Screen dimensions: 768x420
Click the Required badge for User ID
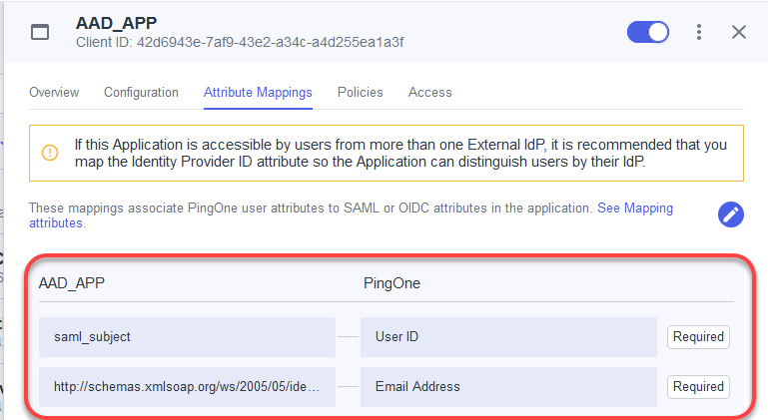point(698,337)
